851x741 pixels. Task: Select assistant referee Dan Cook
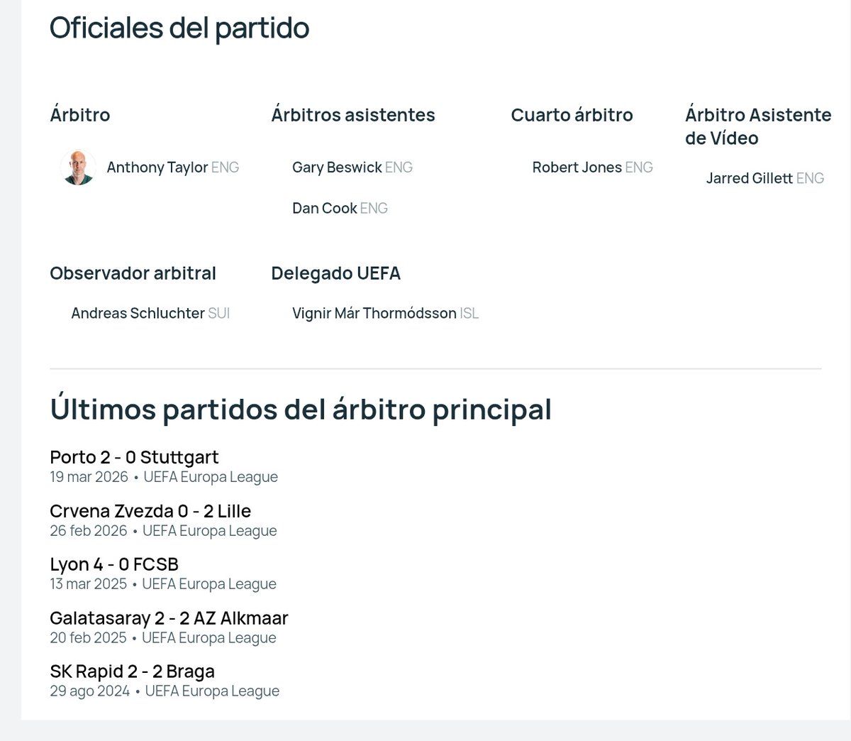pos(325,208)
